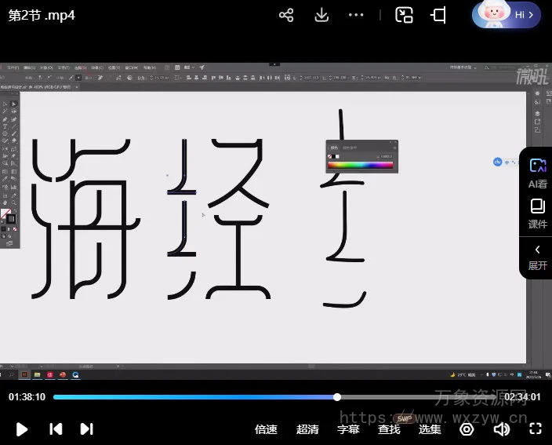
Task: Download the video file
Action: pyautogui.click(x=321, y=15)
